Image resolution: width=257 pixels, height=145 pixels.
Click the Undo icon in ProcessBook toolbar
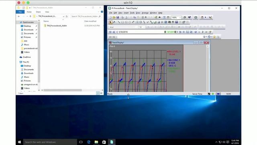click(143, 17)
